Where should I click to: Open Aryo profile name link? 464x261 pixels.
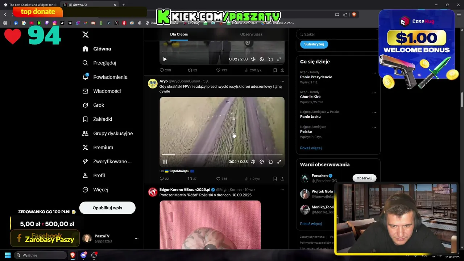[x=163, y=81]
